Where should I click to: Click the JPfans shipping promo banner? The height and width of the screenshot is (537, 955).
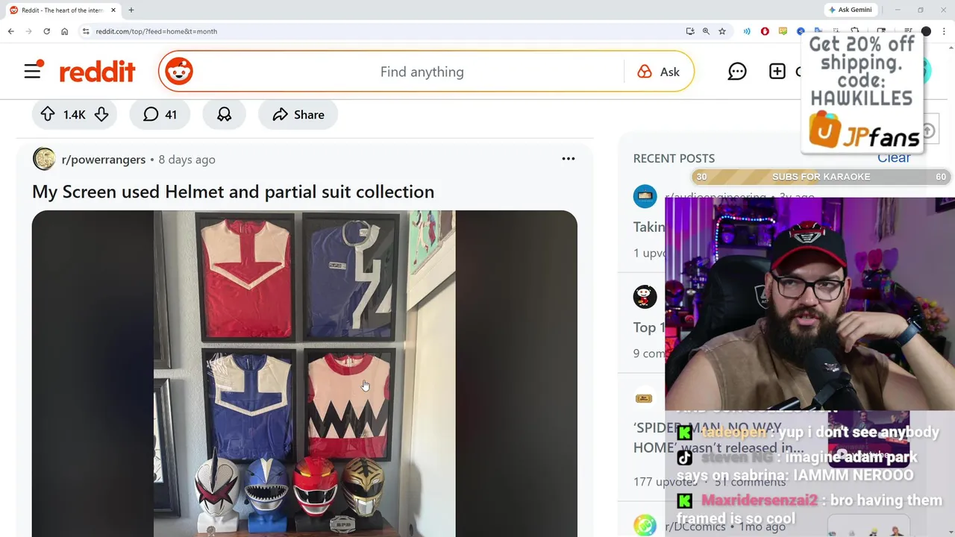pos(862,92)
